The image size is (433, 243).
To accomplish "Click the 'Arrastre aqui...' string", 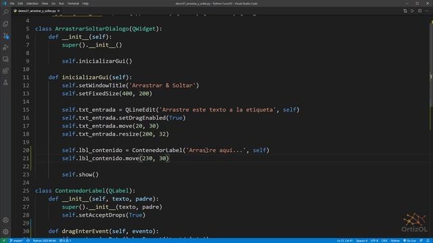I will tap(216, 150).
